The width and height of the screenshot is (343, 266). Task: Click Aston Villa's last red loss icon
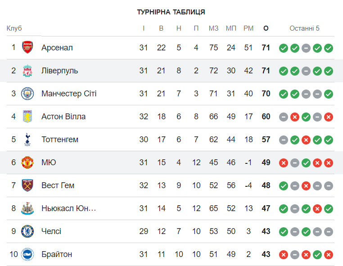[x=329, y=117]
